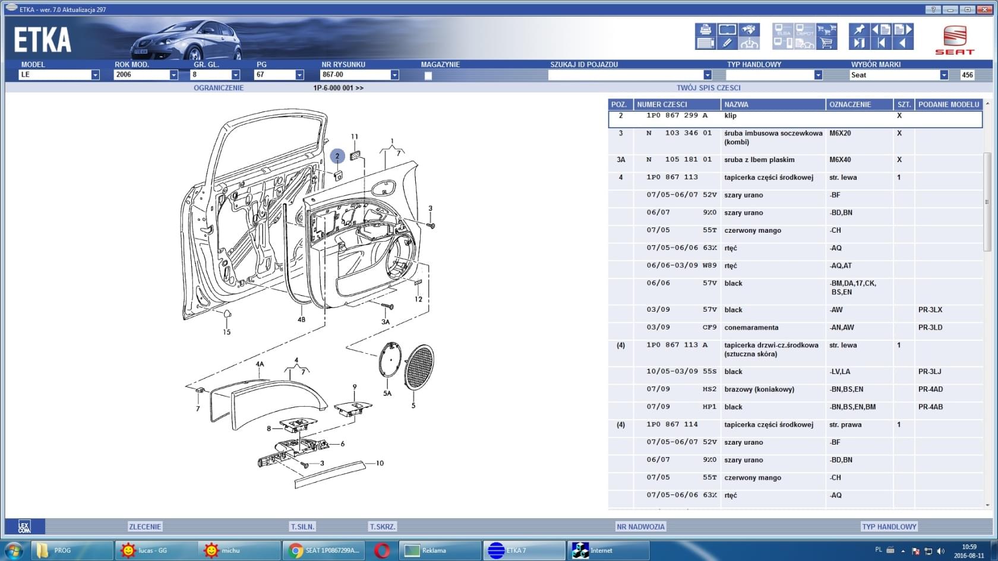Open the WYBÓR MARKI dropdown showing Seat
998x561 pixels.
(944, 75)
